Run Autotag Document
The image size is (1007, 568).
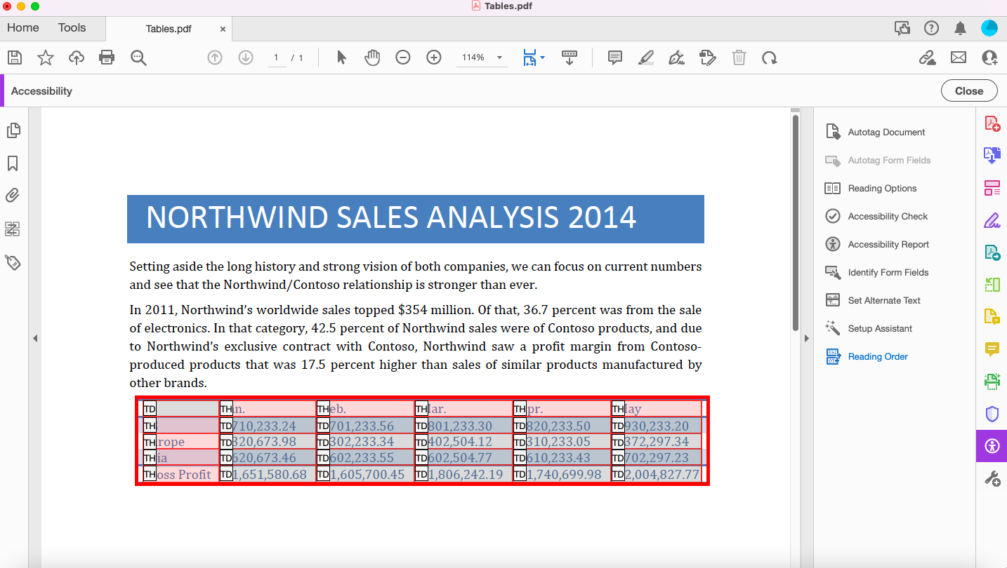875,132
